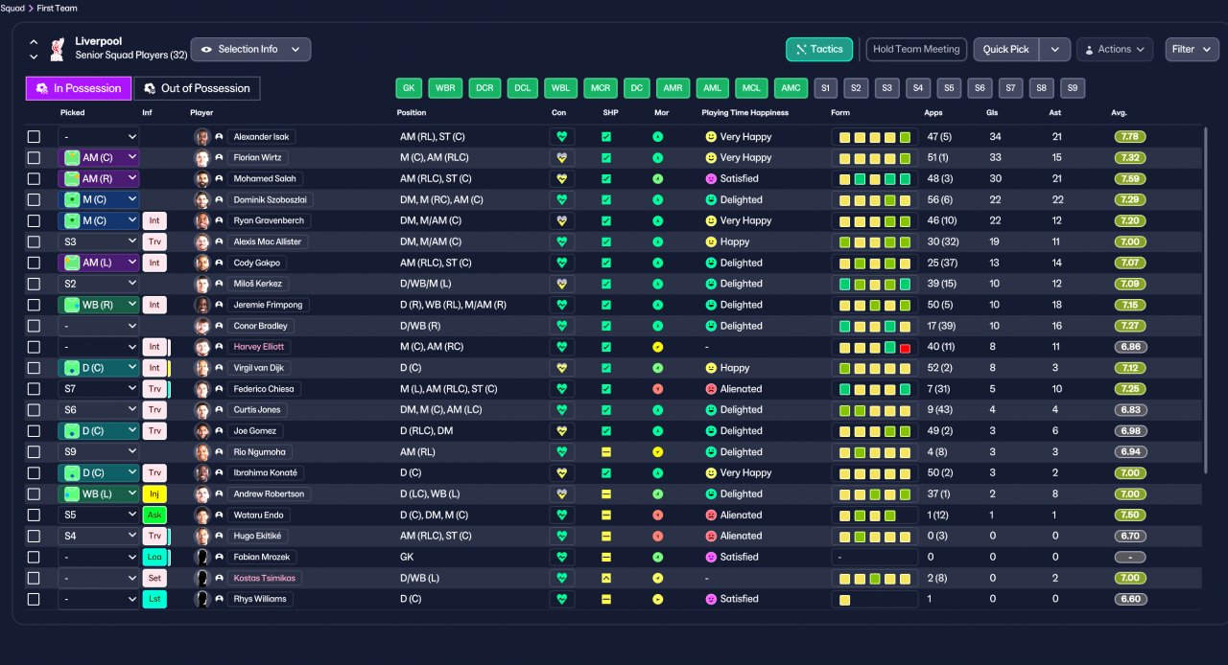The image size is (1228, 665).
Task: Tick the checkbox for Dominik Szoboszlai
Action: 34,200
